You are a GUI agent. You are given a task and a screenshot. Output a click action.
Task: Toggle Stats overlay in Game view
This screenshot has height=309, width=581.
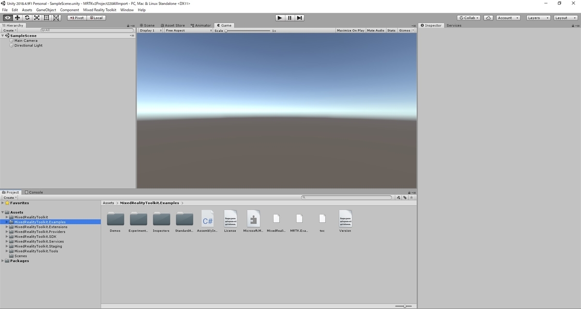click(391, 31)
